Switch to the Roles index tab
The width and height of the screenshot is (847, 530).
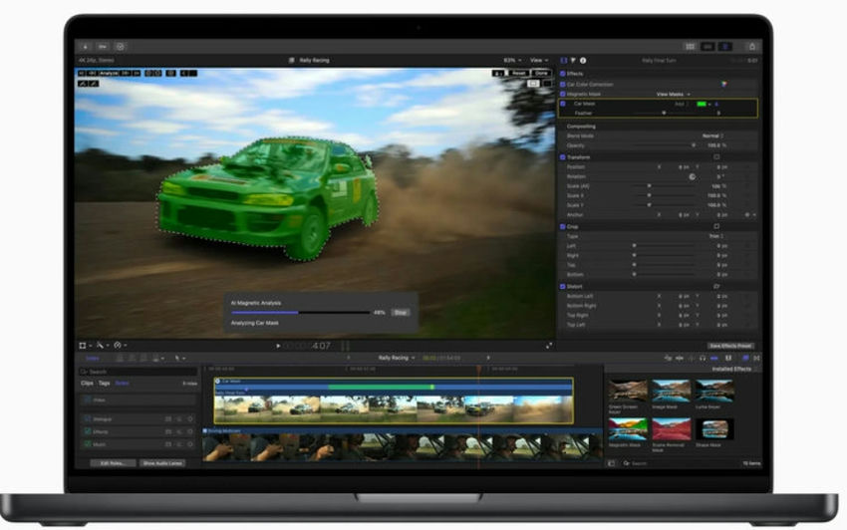point(123,383)
